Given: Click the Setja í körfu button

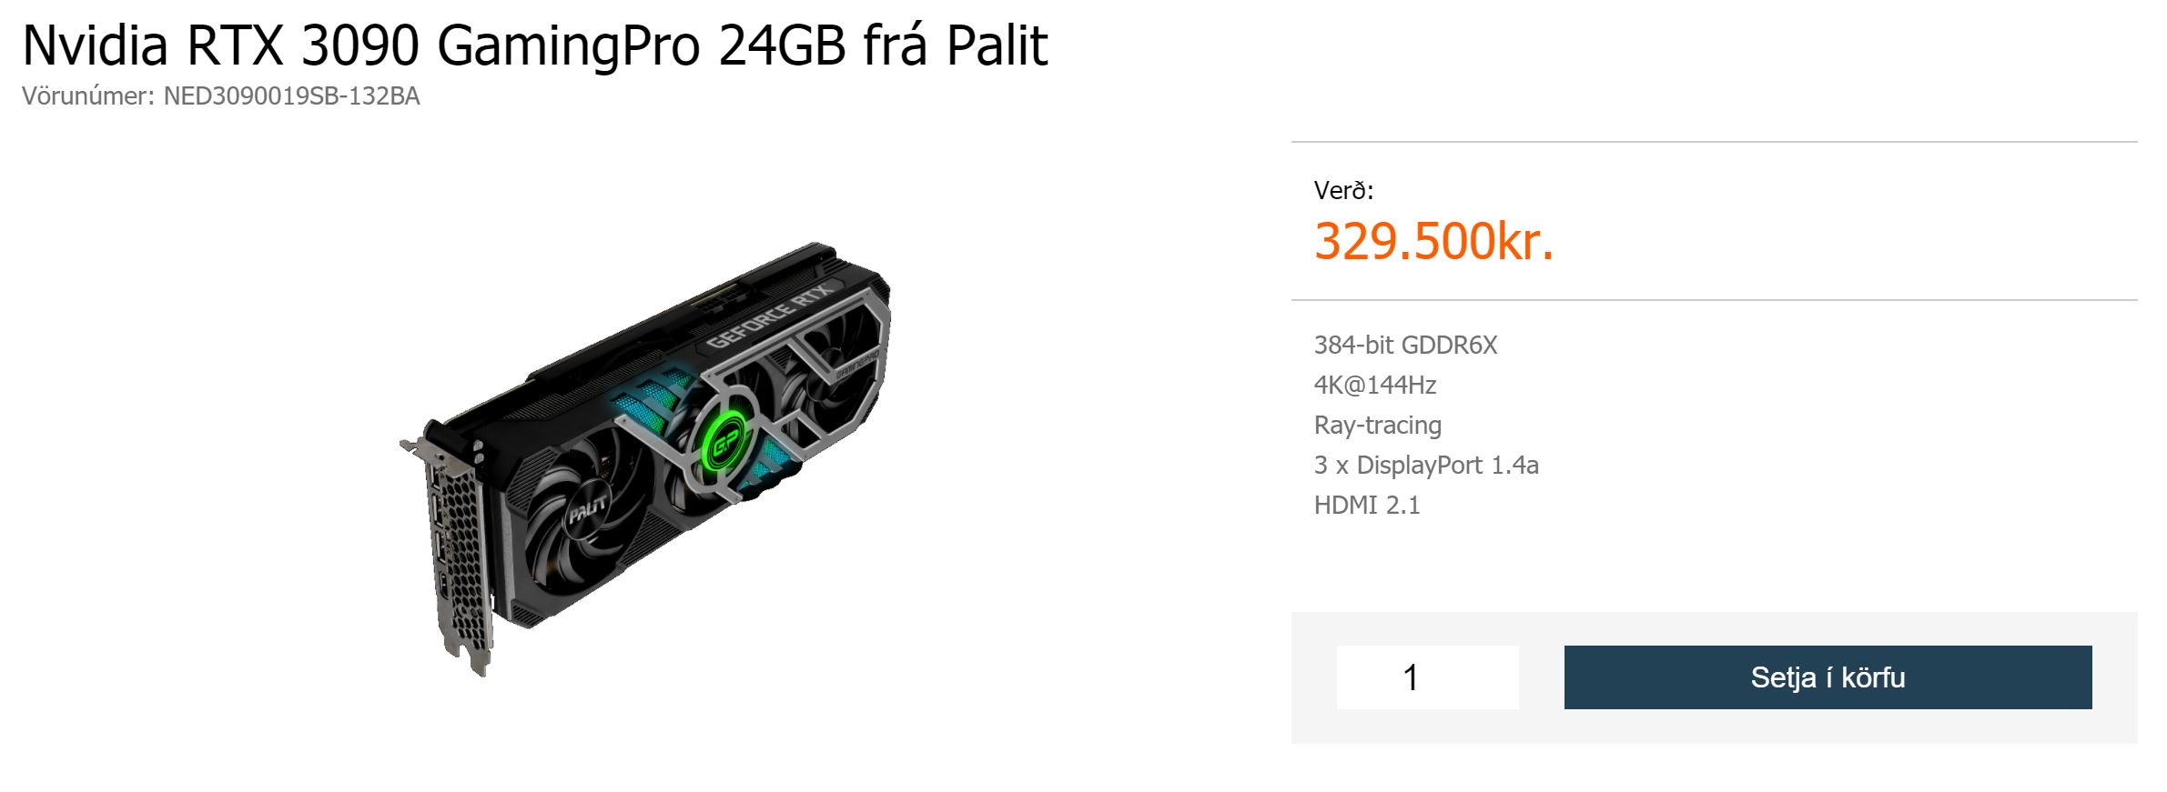Looking at the screenshot, I should 1827,677.
